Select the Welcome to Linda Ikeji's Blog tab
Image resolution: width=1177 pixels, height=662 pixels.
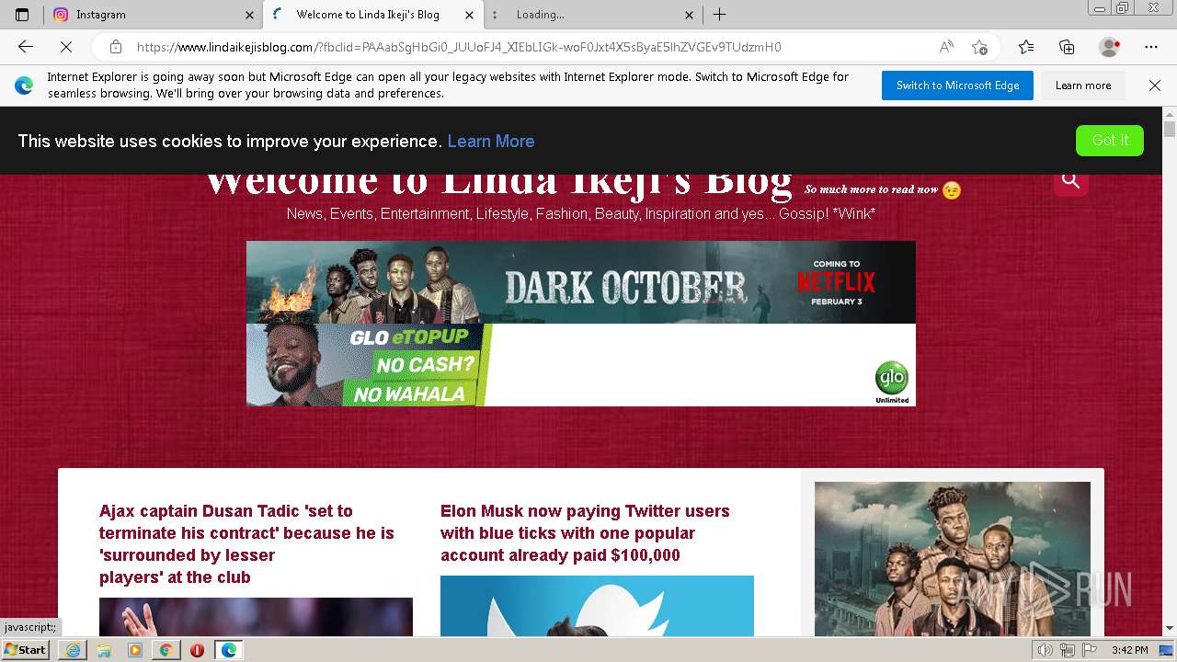(x=372, y=15)
